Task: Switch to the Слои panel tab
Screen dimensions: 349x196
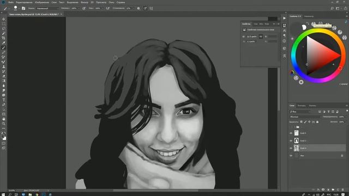Action: (x=292, y=106)
